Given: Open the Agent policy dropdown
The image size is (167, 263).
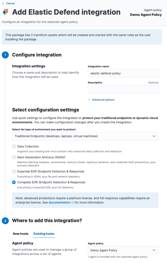Looking at the screenshot, I should pos(123,250).
